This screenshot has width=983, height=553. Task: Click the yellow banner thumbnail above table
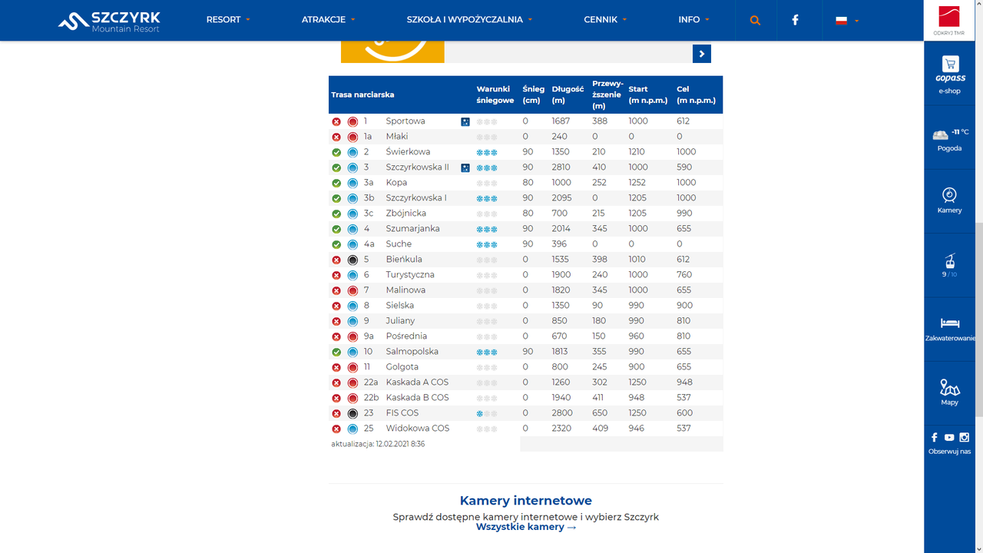point(392,51)
